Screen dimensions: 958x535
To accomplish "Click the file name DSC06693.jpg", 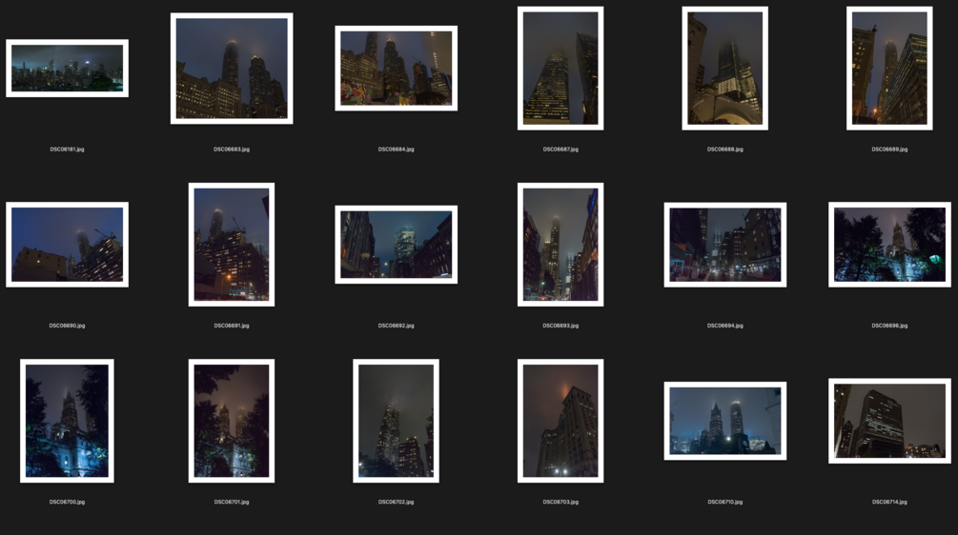I will pyautogui.click(x=561, y=326).
